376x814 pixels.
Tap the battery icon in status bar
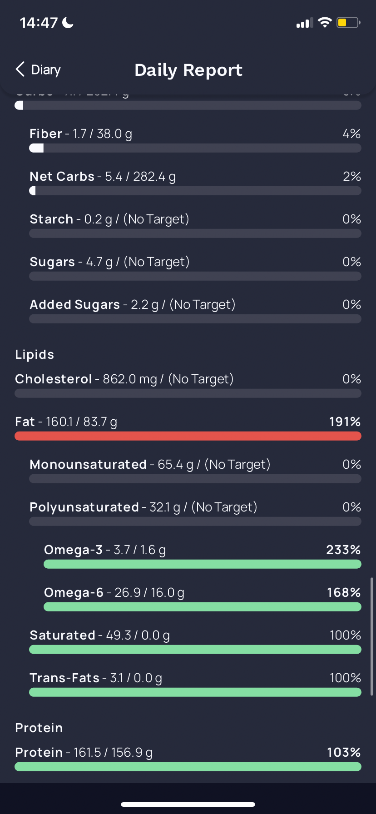click(x=348, y=22)
